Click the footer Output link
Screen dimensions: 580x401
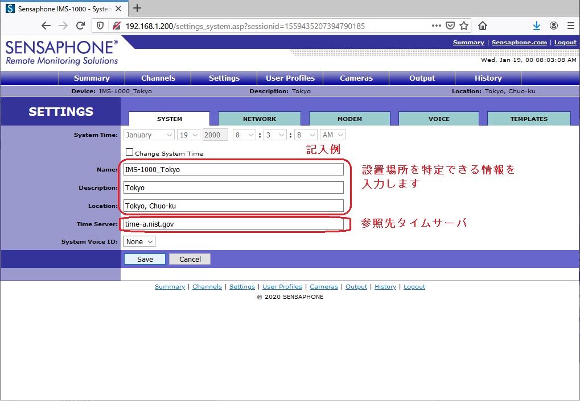pyautogui.click(x=356, y=286)
